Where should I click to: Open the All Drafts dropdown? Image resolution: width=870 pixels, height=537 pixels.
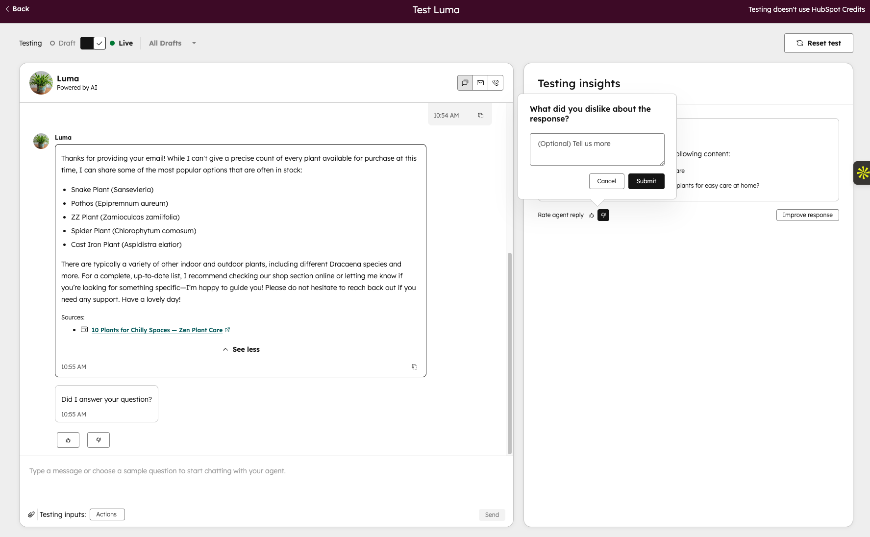(x=173, y=43)
